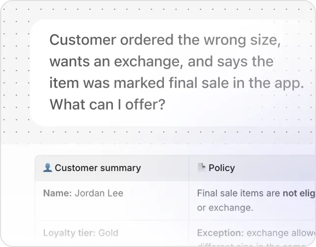The height and width of the screenshot is (247, 316).
Task: Click the person icon beside Customer summary
Action: (48, 168)
